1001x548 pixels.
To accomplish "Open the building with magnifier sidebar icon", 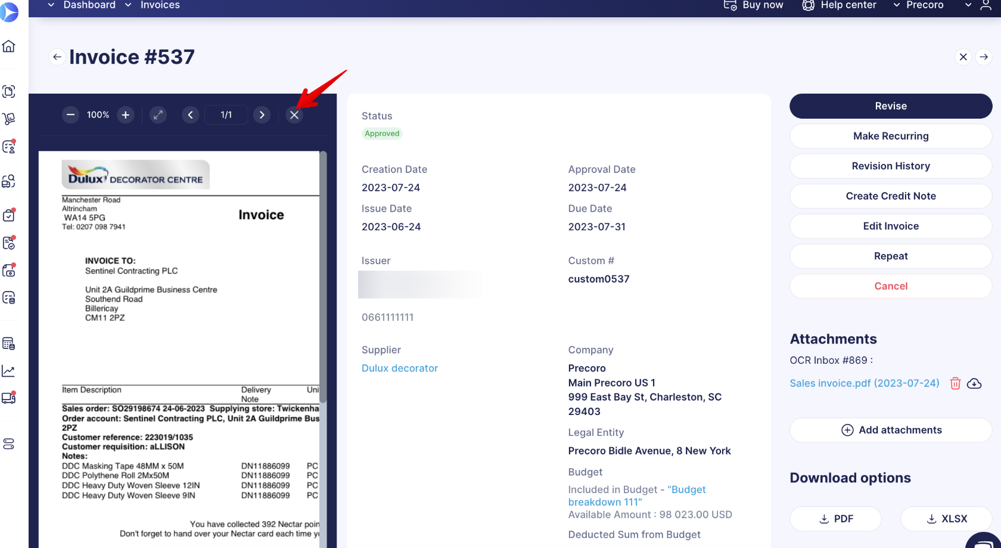I will (9, 181).
